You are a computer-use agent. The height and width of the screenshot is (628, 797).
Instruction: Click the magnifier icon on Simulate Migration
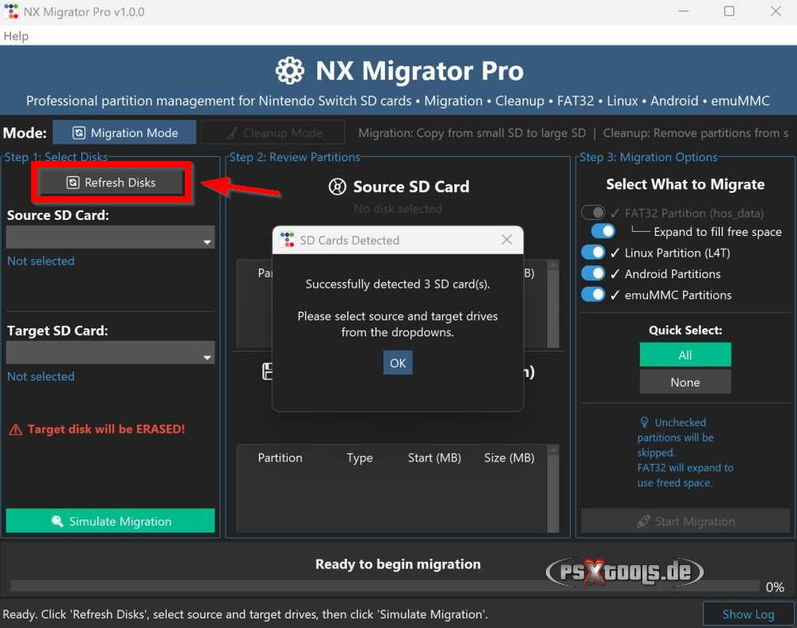click(56, 520)
